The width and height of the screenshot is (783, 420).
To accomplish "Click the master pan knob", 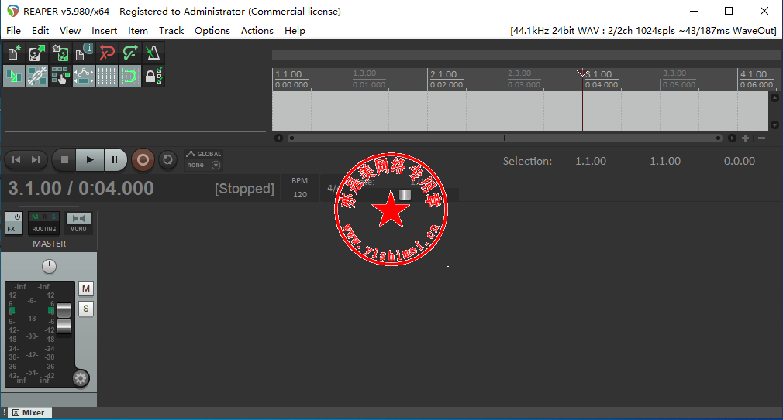I will (49, 267).
